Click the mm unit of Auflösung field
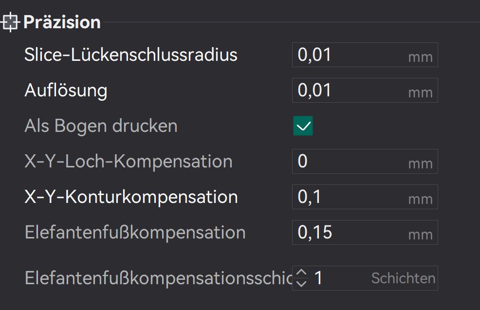Screen dimensions: 480x310 click(x=420, y=92)
